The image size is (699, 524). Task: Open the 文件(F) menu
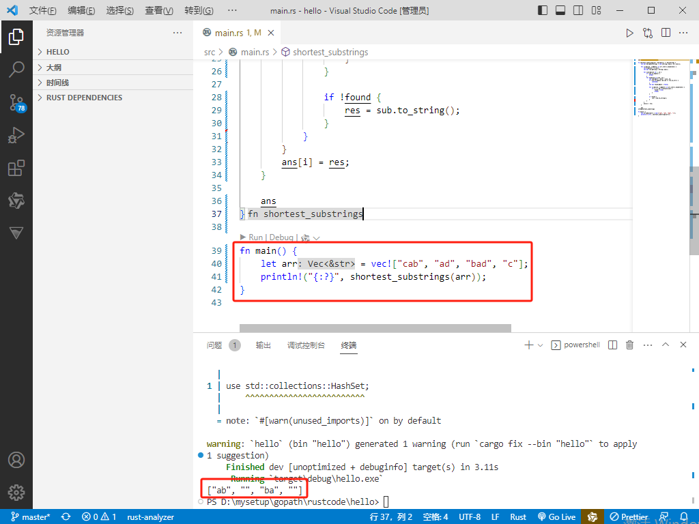click(x=43, y=10)
